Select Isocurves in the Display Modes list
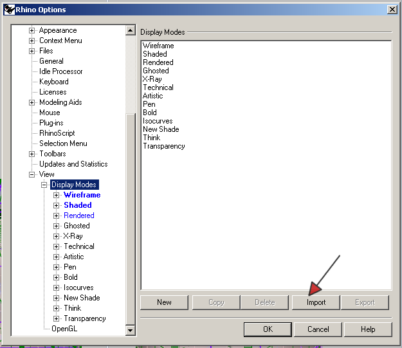402x348 pixels. [x=158, y=121]
